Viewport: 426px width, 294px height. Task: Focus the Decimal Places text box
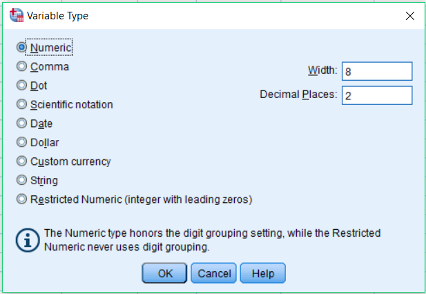coord(377,95)
